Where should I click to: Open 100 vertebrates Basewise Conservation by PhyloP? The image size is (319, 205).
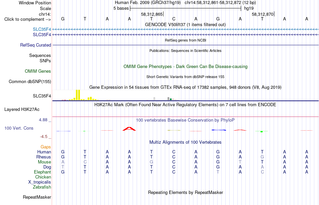[x=185, y=120]
